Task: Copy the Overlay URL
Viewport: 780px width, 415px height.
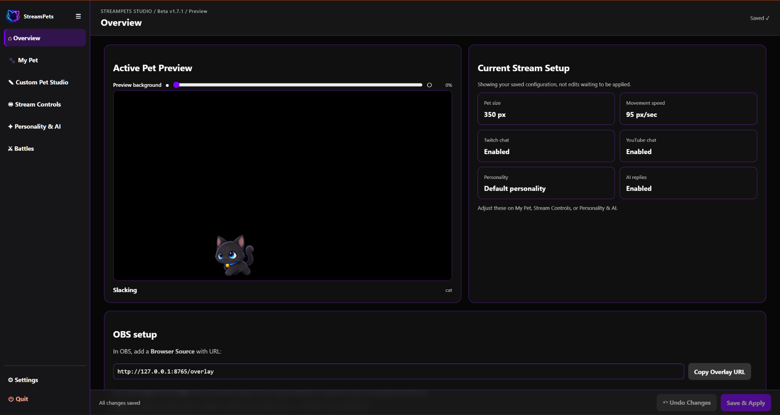Action: point(719,372)
